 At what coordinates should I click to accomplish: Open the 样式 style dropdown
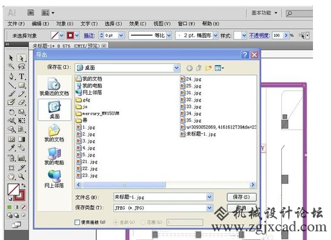(244, 35)
